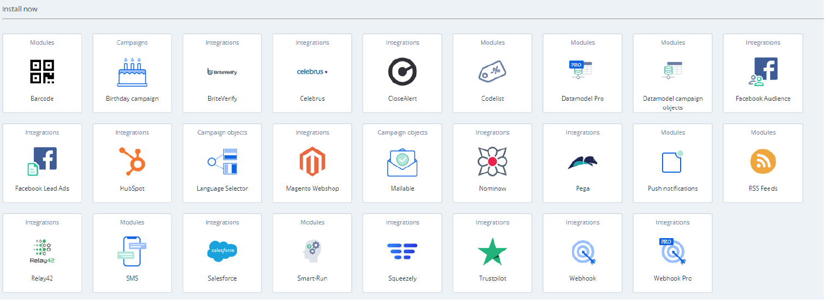The width and height of the screenshot is (827, 304).
Task: Select the orange HubSpot sprocket icon
Action: [x=132, y=161]
